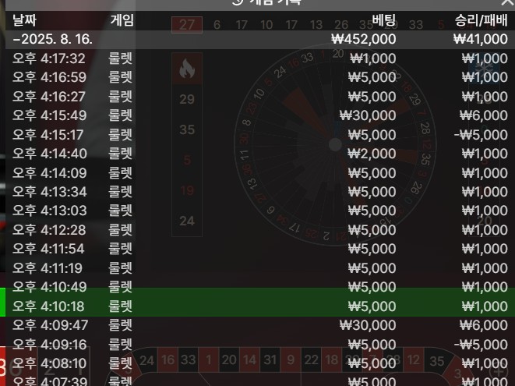Select the 오후 4:11:19 roulette row
This screenshot has width=515, height=386.
coord(259,268)
